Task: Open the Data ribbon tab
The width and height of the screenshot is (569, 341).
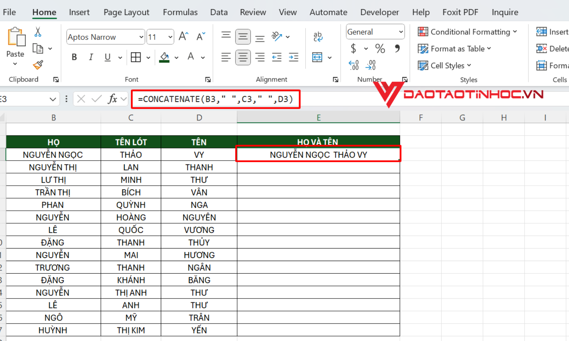Action: point(219,12)
